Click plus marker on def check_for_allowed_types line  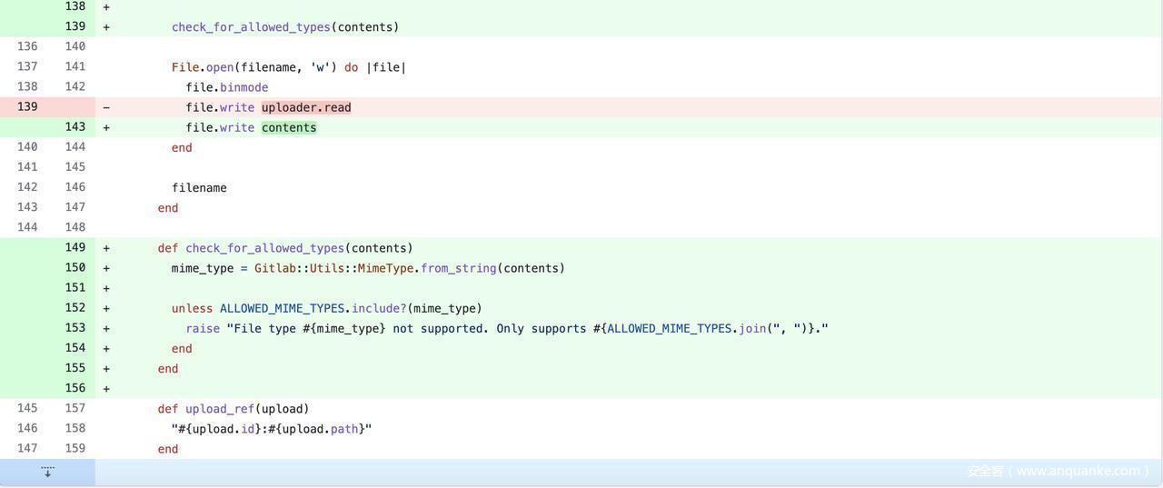pos(106,248)
